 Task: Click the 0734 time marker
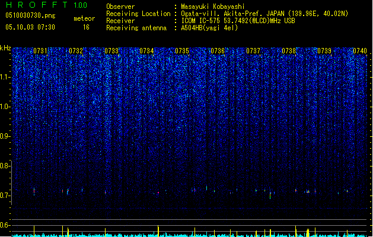coord(146,51)
